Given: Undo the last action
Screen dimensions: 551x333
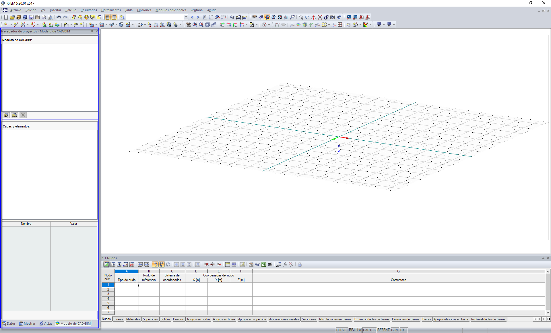Looking at the screenshot, I should click(x=59, y=17).
